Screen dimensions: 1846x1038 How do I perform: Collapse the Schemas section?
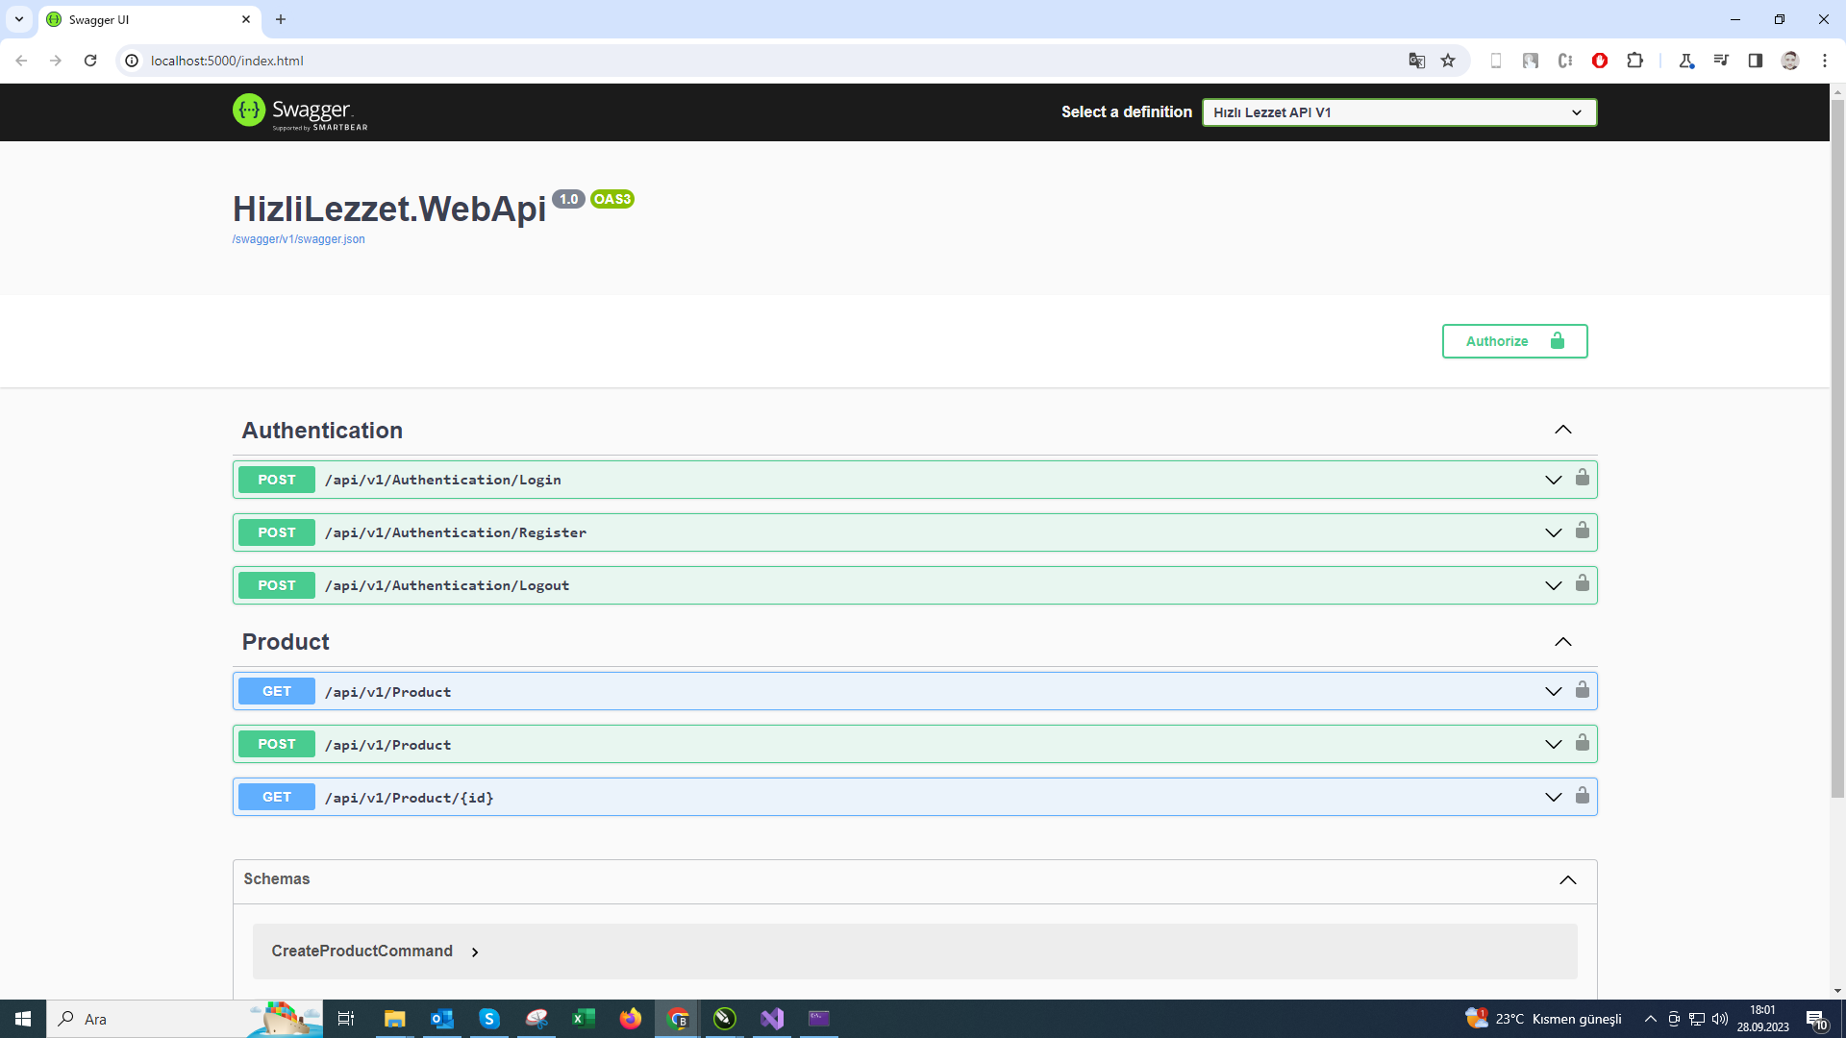(1567, 879)
